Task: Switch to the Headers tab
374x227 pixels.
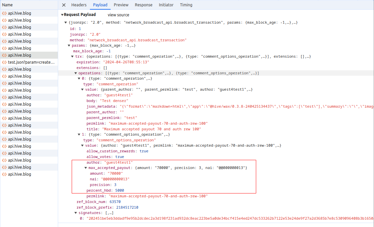Action: pos(79,5)
